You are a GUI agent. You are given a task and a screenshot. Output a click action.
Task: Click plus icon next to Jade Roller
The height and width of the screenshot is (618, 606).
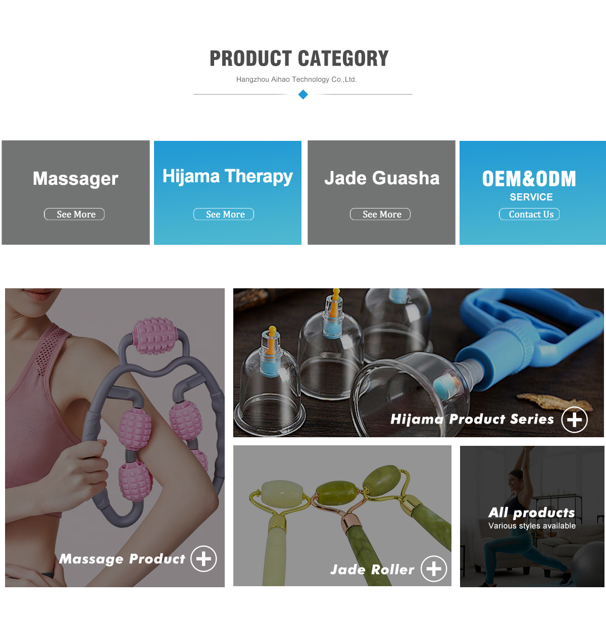pyautogui.click(x=434, y=569)
